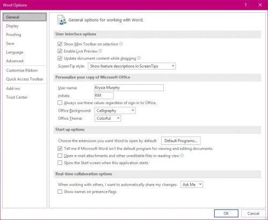Click info icon next to reading view option

pyautogui.click(x=182, y=156)
